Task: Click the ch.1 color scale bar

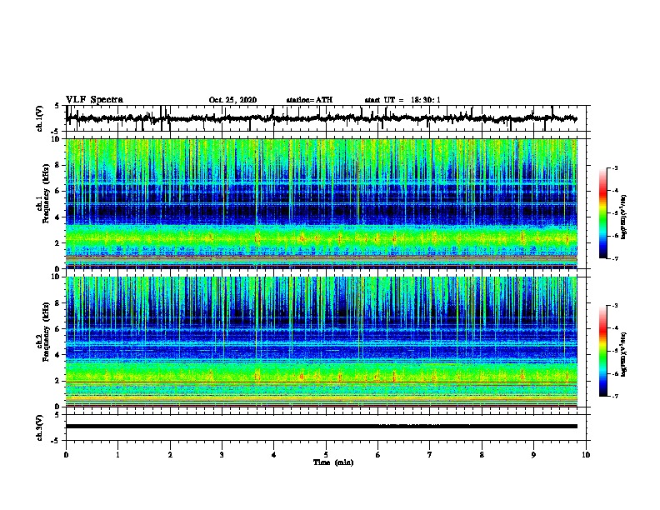Action: tap(602, 213)
